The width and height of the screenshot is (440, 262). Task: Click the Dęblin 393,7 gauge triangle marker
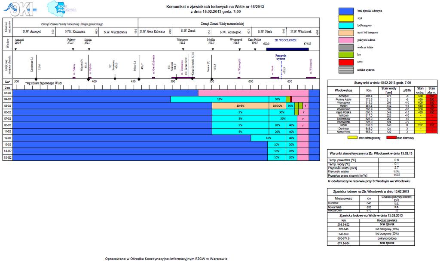[x=89, y=49]
